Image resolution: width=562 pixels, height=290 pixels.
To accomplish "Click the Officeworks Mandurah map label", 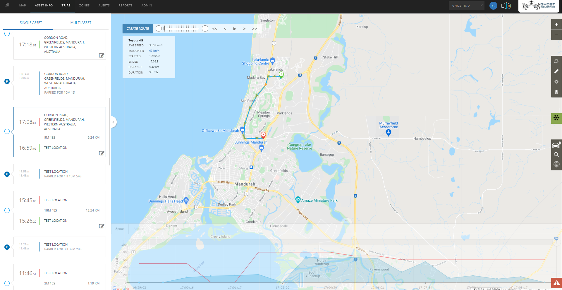I will click(x=220, y=131).
